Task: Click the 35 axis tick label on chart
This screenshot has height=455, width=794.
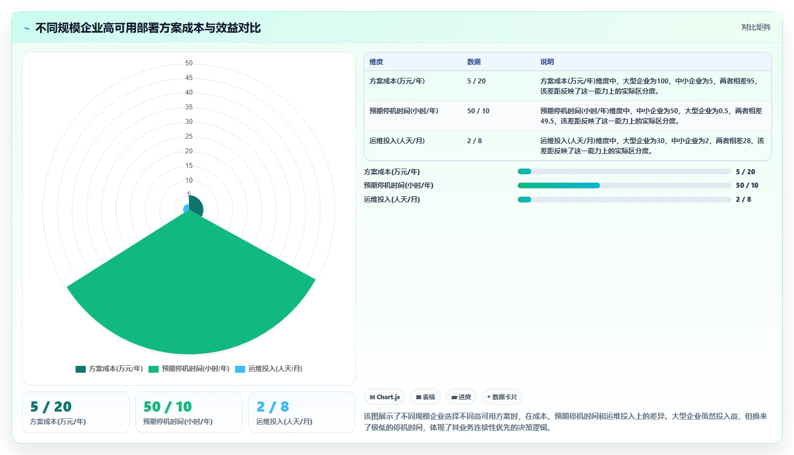Action: click(189, 107)
